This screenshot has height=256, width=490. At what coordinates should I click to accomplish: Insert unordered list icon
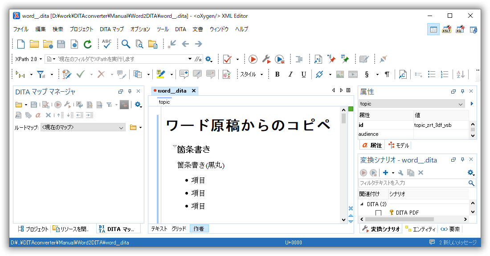(432, 74)
